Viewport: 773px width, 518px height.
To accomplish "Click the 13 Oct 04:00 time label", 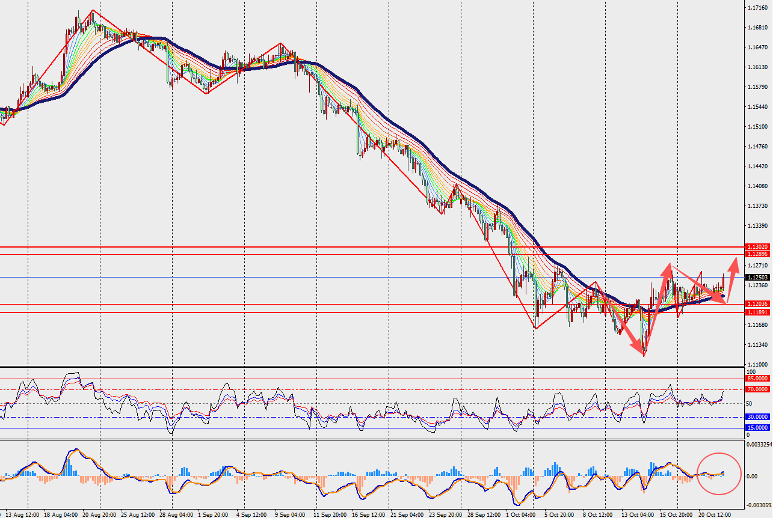I will pos(638,515).
